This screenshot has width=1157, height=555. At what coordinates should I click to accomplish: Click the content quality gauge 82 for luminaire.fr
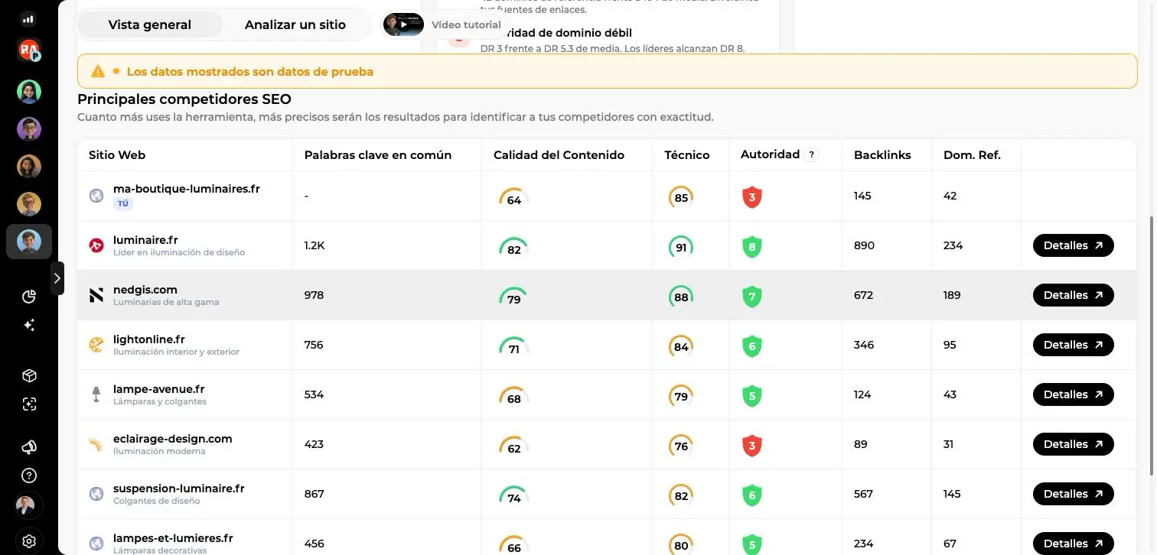pos(513,248)
